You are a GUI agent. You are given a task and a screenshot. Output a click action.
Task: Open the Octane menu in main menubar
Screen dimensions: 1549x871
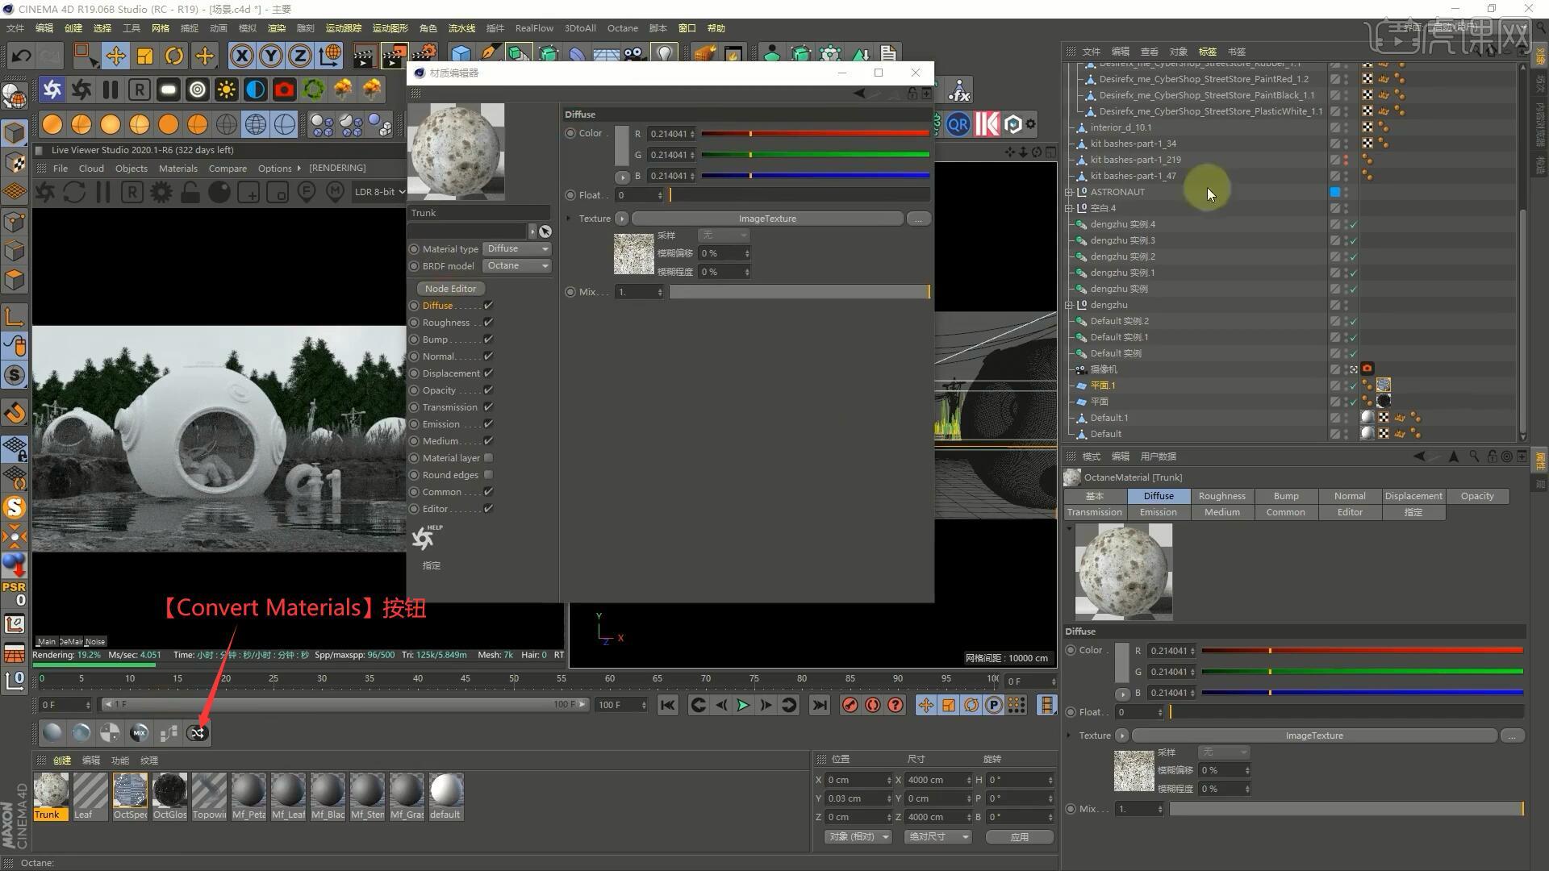[x=622, y=28]
